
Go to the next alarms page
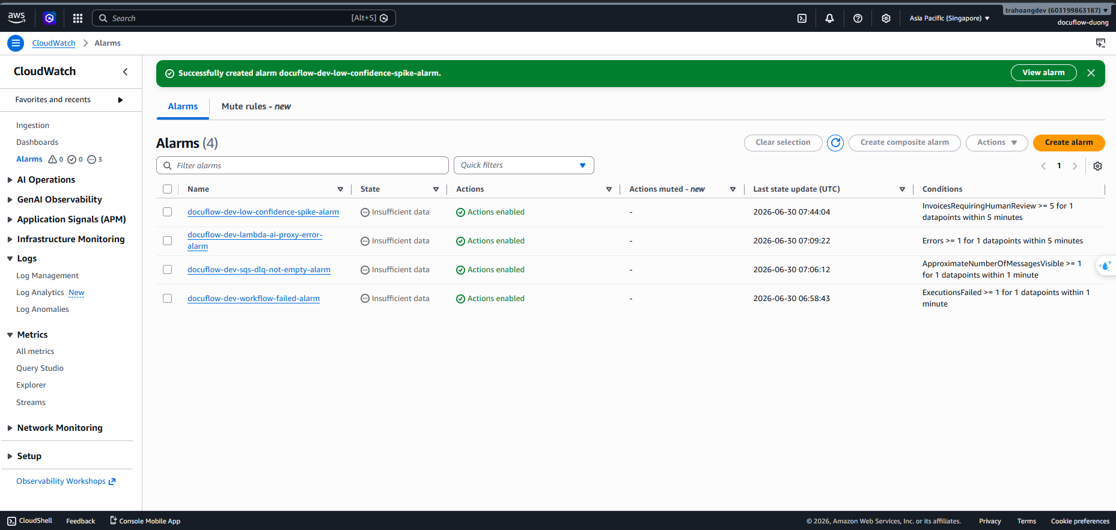1075,166
